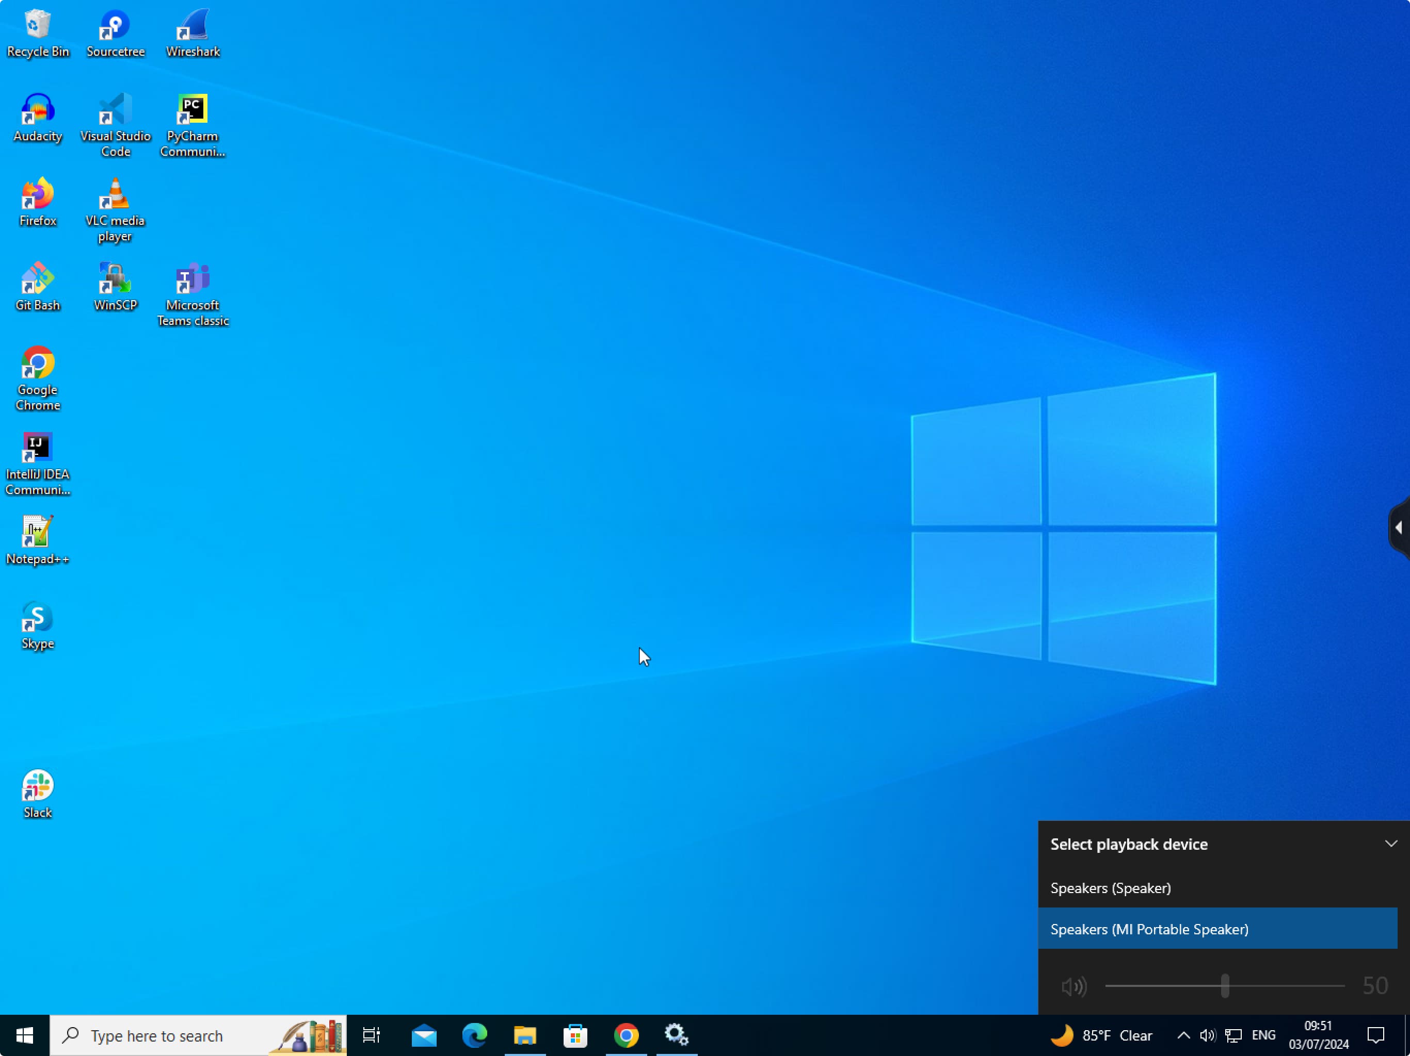
Task: Select the PyCharm Community desktop icon
Action: tap(193, 125)
